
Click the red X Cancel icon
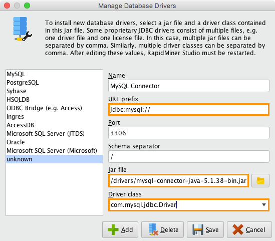point(238,229)
